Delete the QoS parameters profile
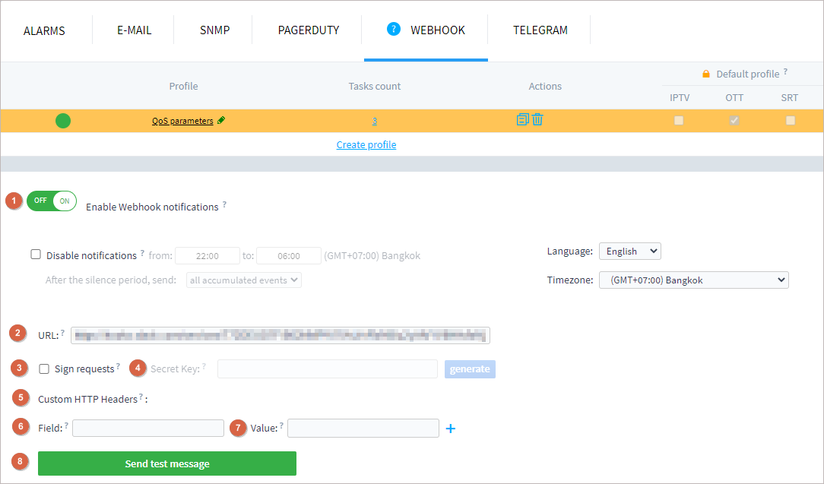The image size is (824, 484). (x=538, y=120)
